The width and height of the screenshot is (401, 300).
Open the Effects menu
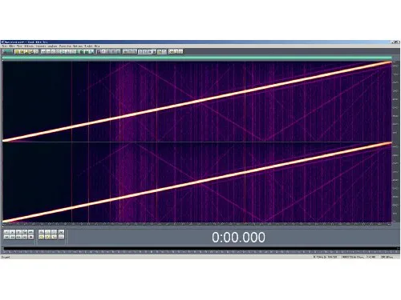pyautogui.click(x=29, y=46)
